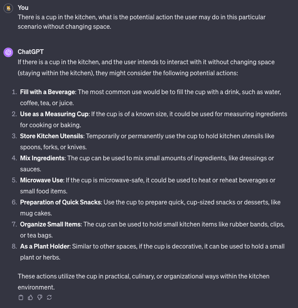Copy the ChatGPT response to clipboard

(x=21, y=297)
